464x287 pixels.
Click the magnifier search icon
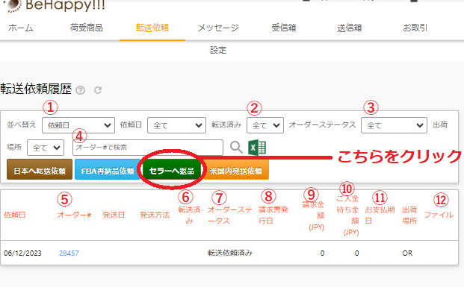click(x=236, y=147)
